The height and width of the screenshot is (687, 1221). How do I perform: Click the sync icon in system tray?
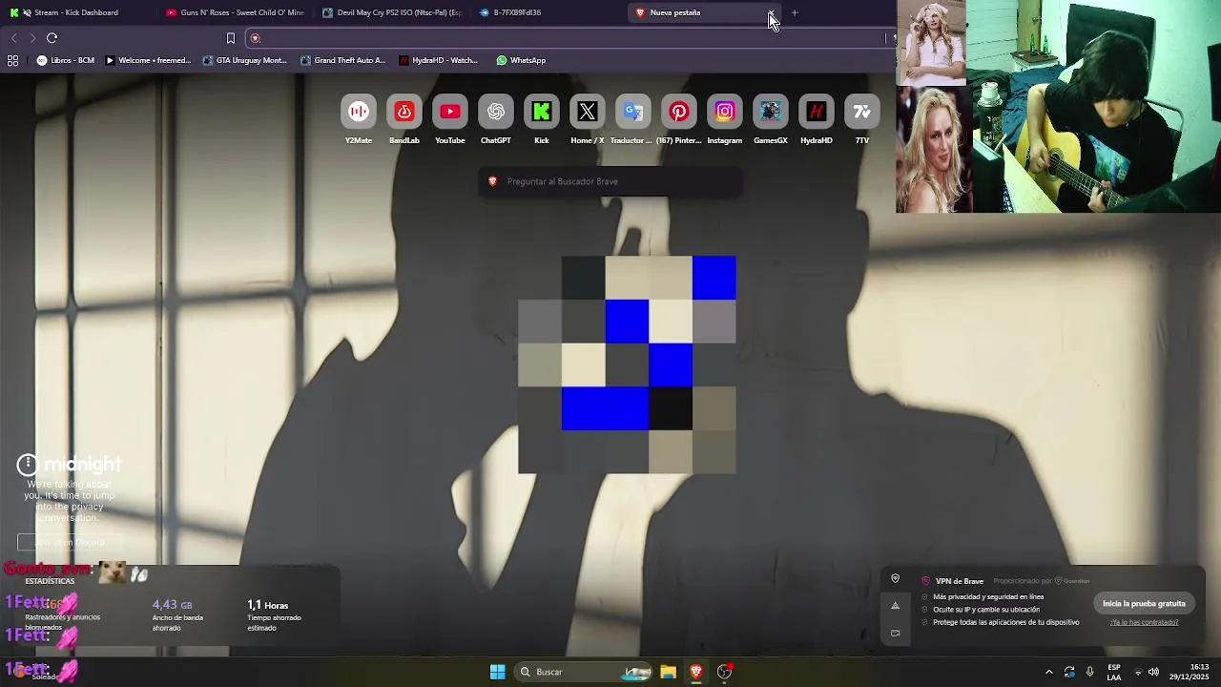click(1069, 672)
